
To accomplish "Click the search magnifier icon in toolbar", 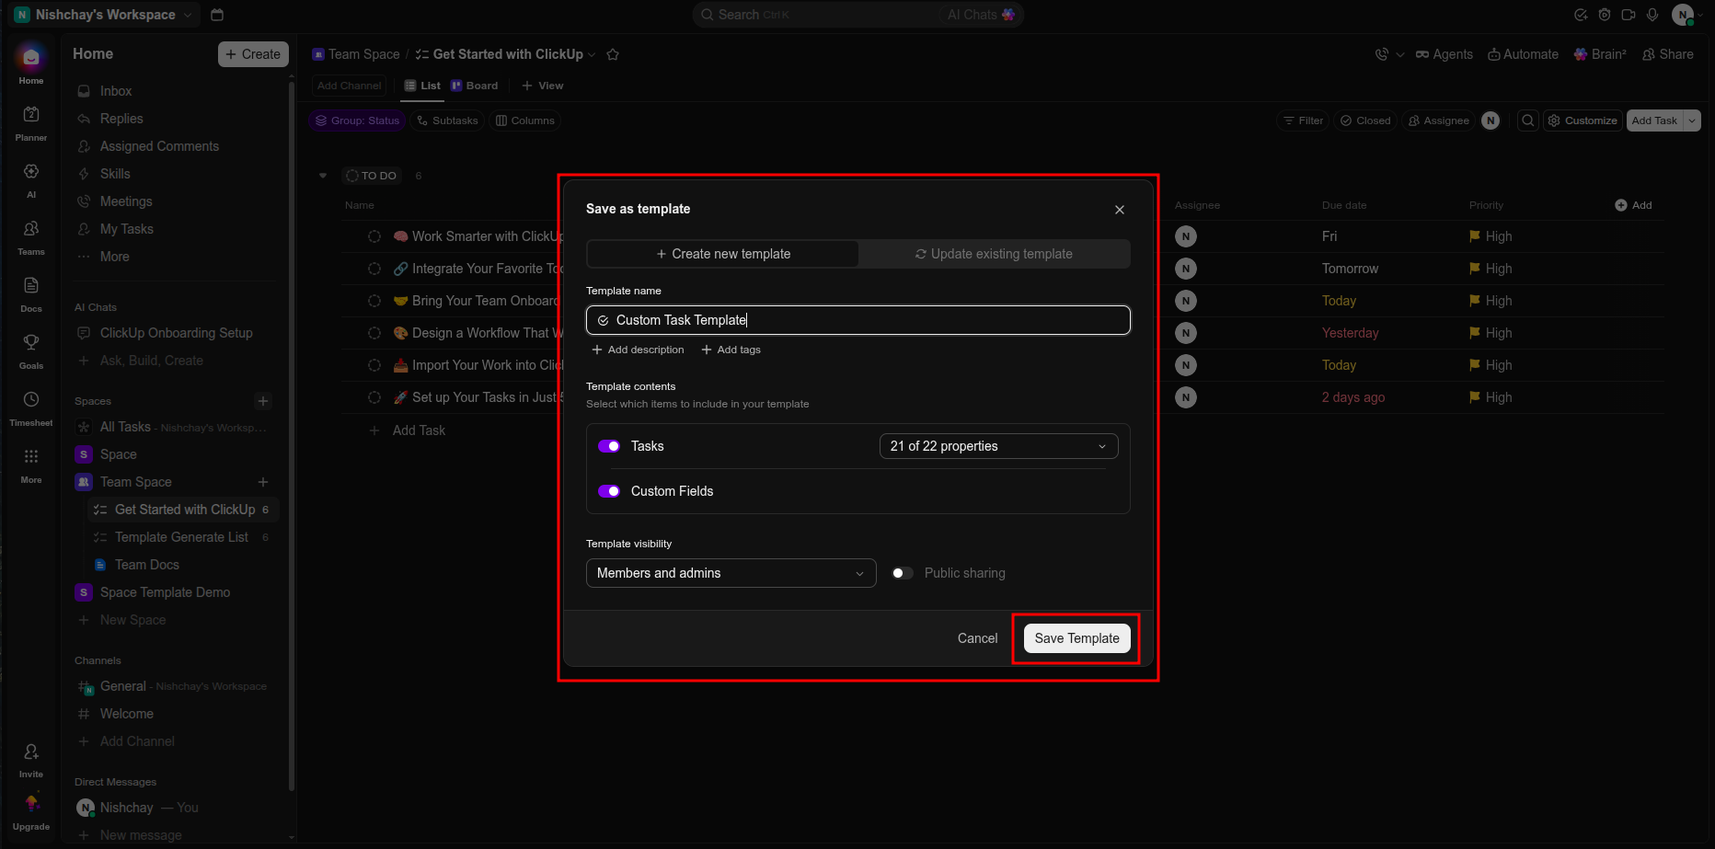I will [x=1528, y=120].
